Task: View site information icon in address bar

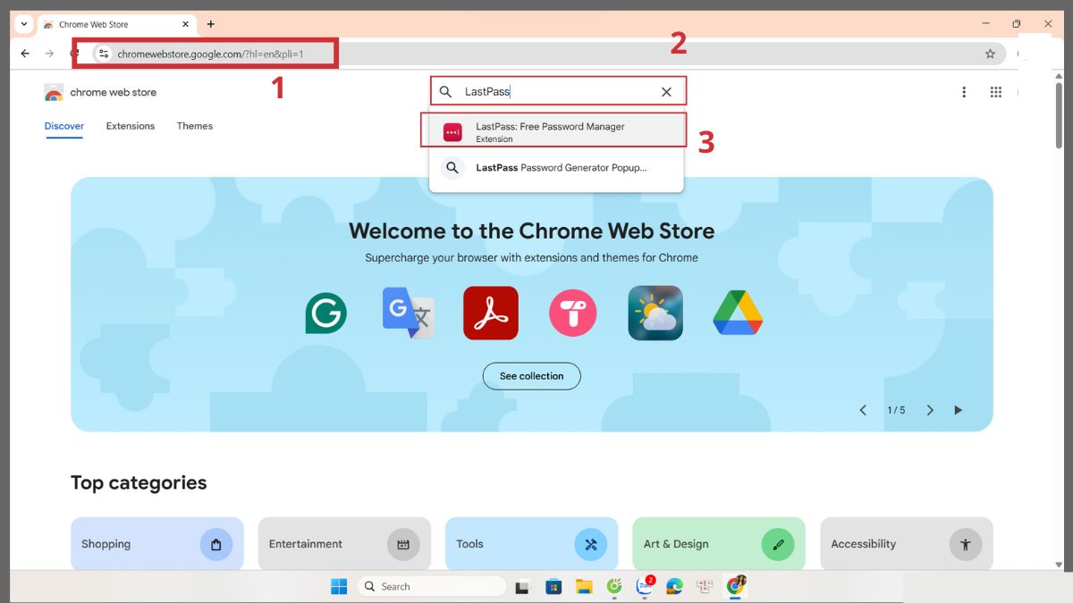Action: coord(103,54)
